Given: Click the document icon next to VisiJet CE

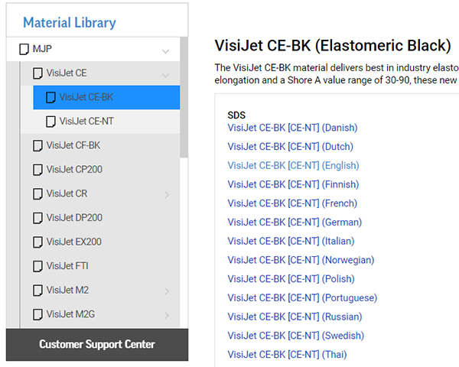Looking at the screenshot, I should [37, 73].
